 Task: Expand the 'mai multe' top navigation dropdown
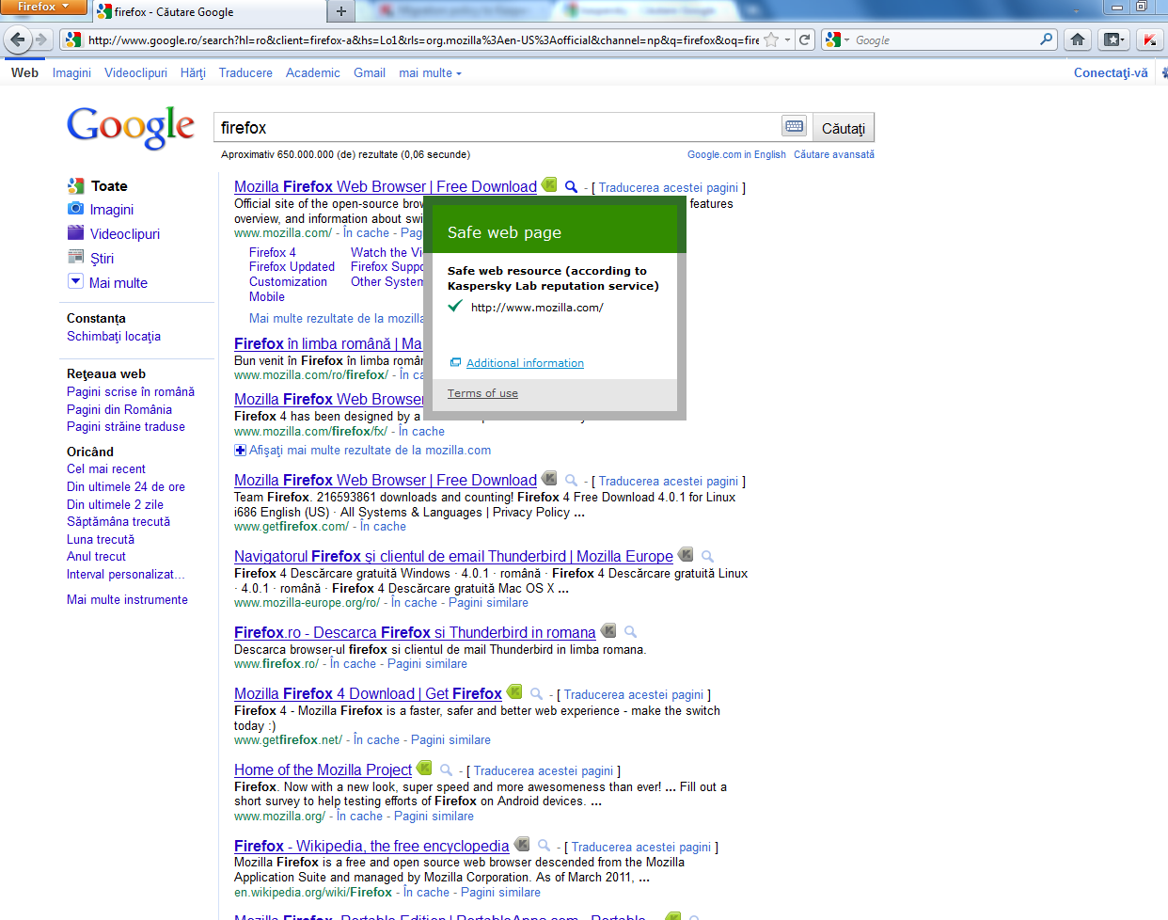430,72
